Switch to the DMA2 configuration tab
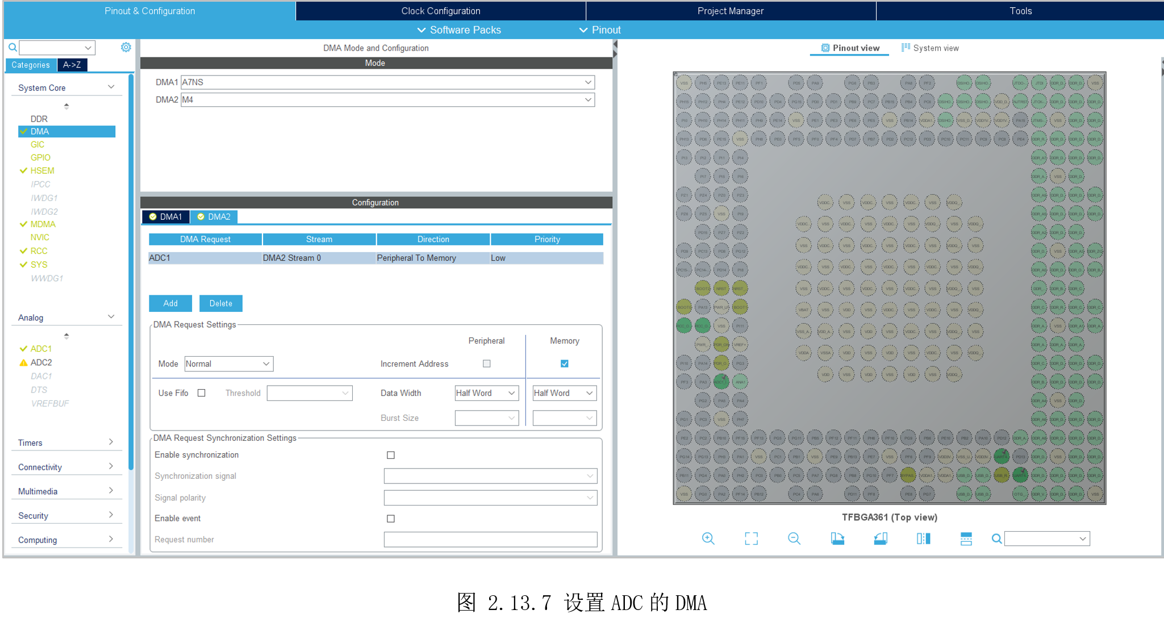 (x=214, y=217)
